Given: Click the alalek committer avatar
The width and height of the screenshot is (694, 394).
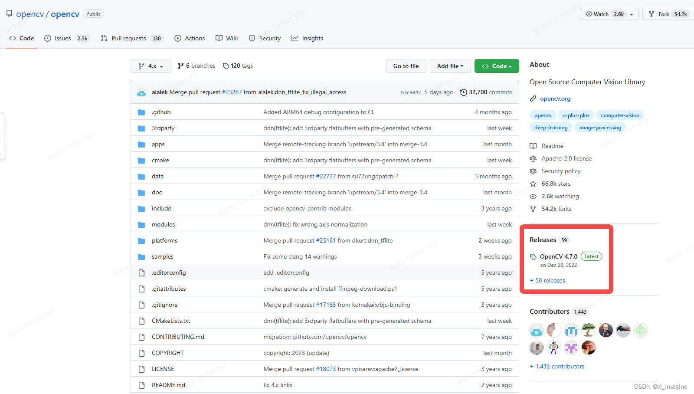Looking at the screenshot, I should 141,92.
